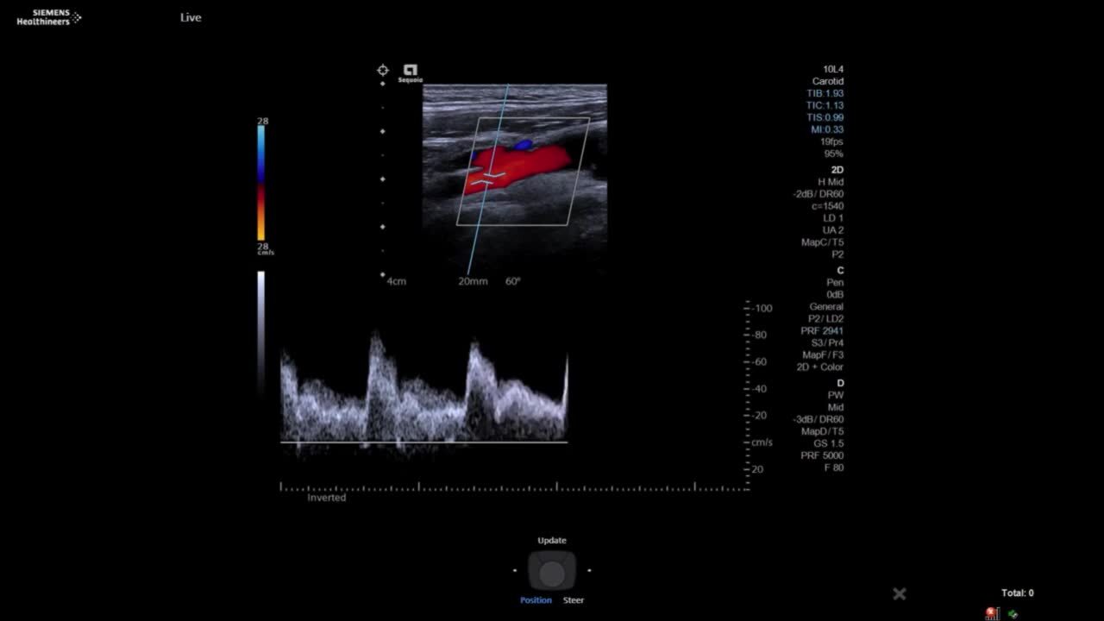Click the spectral Doppler waveform trace
The width and height of the screenshot is (1104, 621).
coord(423,392)
